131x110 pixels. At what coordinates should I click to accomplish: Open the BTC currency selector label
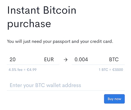click(x=114, y=59)
